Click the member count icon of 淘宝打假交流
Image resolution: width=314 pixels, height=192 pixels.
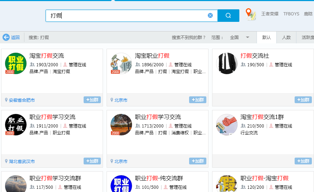(32, 64)
